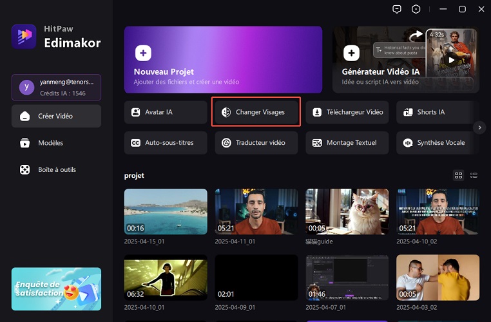491x322 pixels.
Task: Click the project name 猫猫guide
Action: pyautogui.click(x=320, y=241)
